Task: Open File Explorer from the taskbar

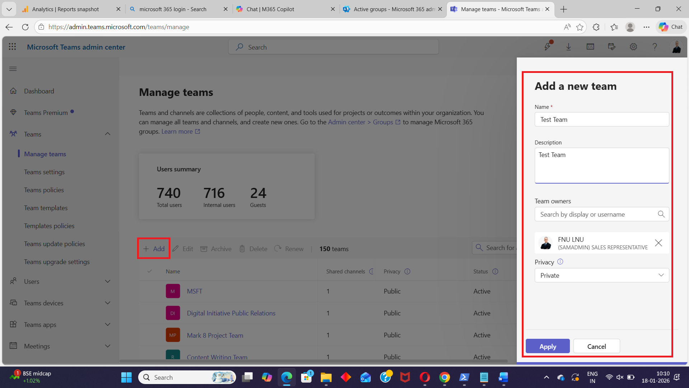Action: point(326,377)
